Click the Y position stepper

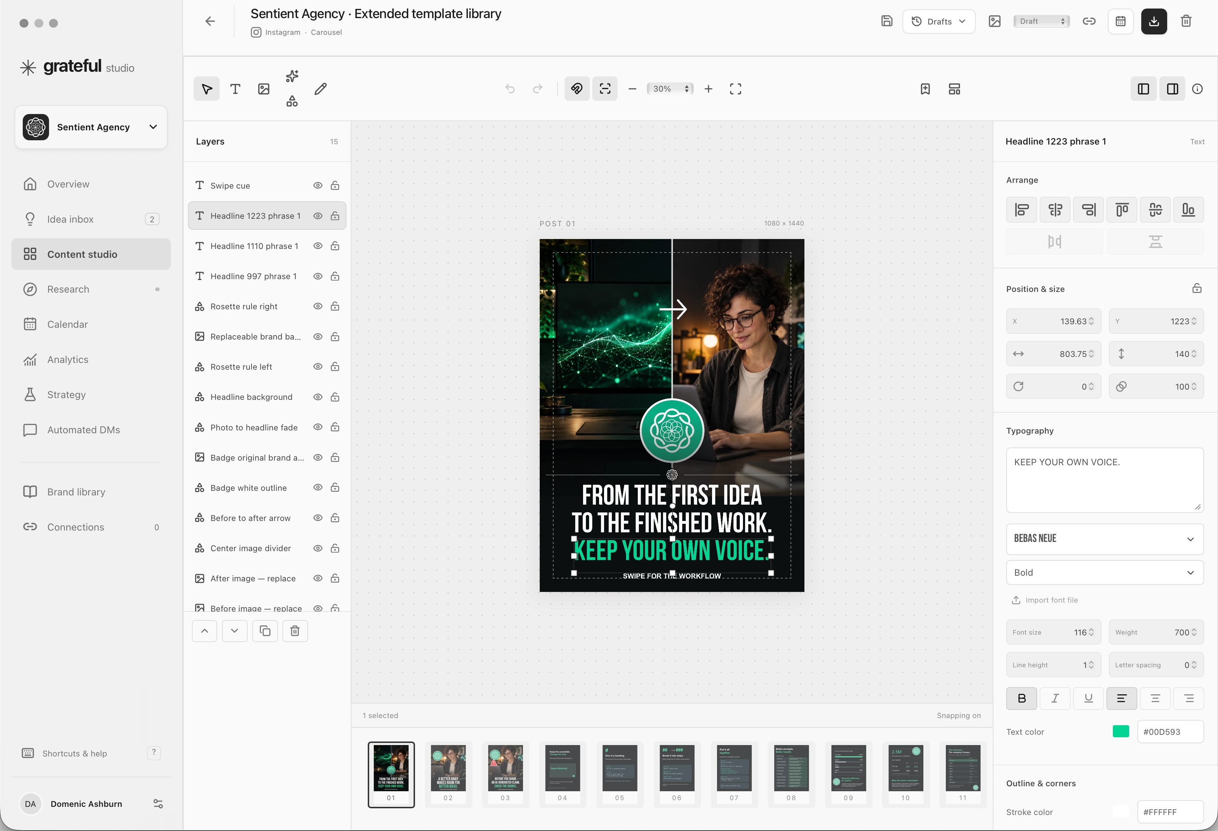(1194, 321)
